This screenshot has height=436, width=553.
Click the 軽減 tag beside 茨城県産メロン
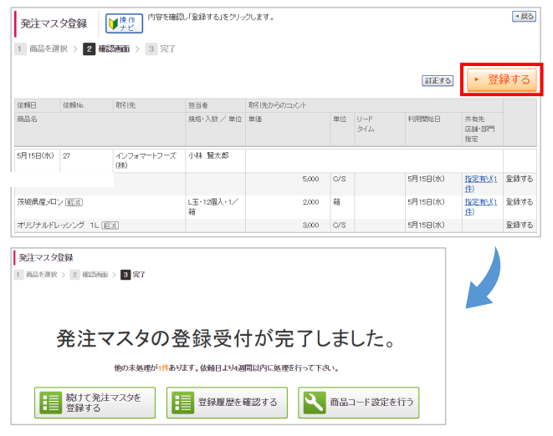tap(74, 202)
